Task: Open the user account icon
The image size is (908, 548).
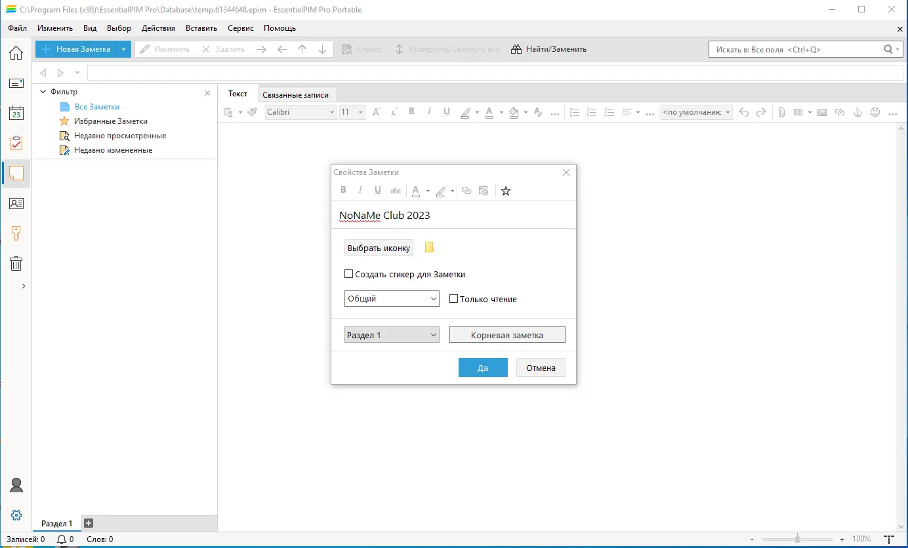Action: tap(16, 485)
